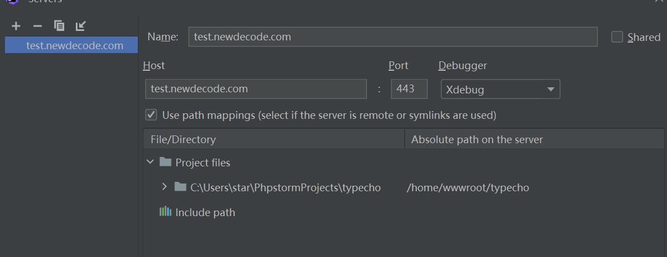667x257 pixels.
Task: Click the import server icon
Action: coord(81,26)
